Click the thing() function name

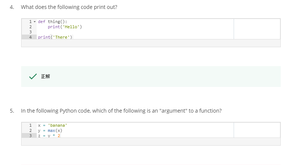[x=56, y=22]
